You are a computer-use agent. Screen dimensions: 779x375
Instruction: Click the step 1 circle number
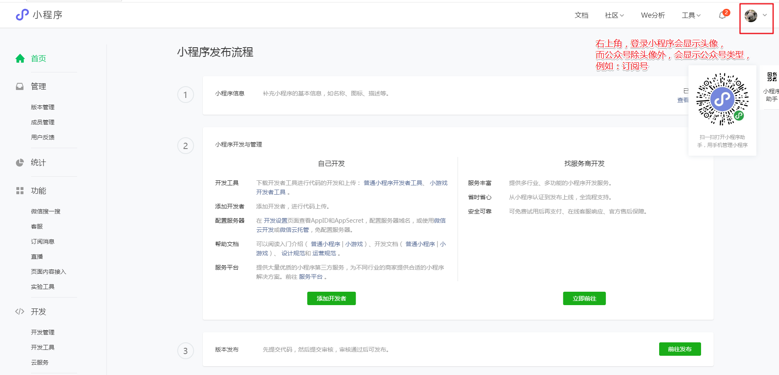tap(185, 95)
